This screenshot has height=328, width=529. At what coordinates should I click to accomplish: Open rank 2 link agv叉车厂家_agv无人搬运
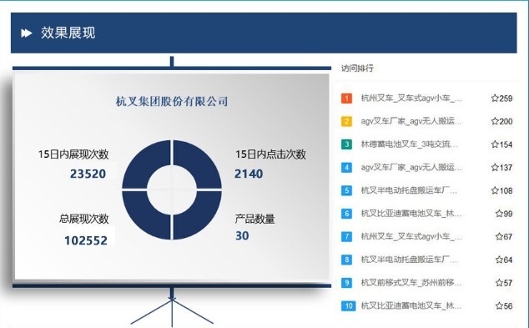tap(411, 121)
